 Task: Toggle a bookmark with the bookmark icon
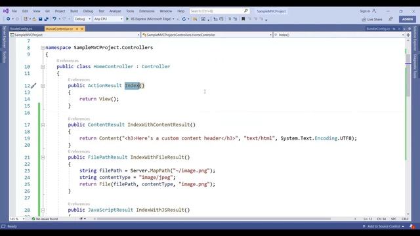coord(243,19)
